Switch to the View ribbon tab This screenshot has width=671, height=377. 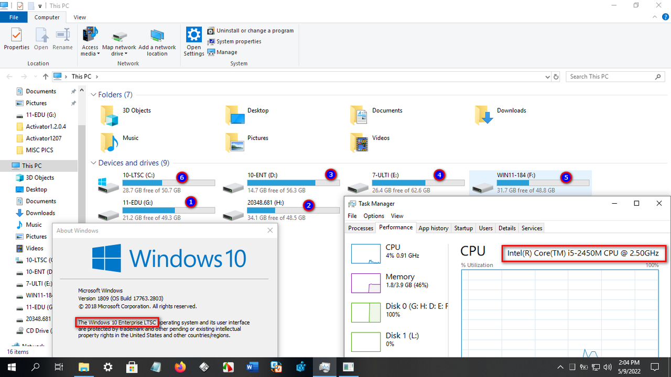point(80,17)
